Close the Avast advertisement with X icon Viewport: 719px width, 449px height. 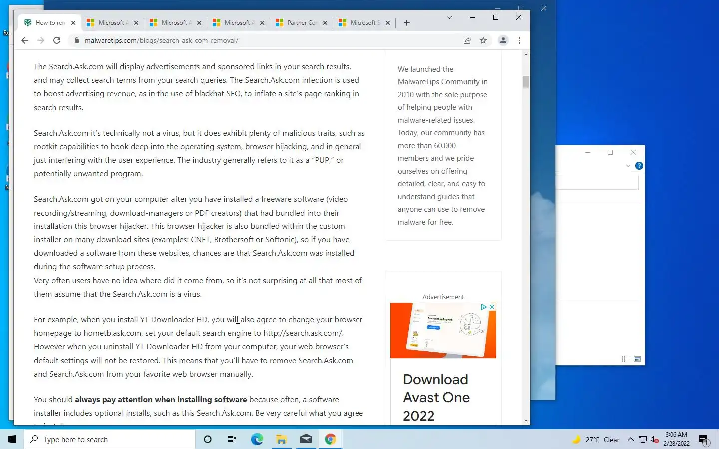point(492,307)
